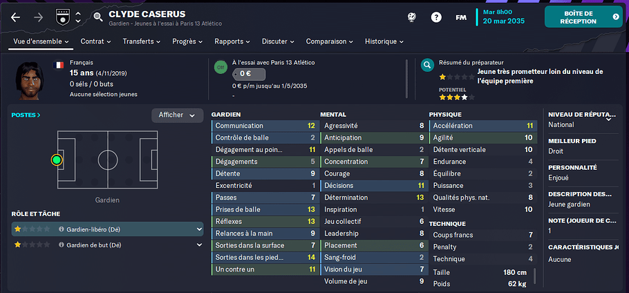Open the club badge shield icon
The height and width of the screenshot is (293, 629).
click(x=62, y=17)
